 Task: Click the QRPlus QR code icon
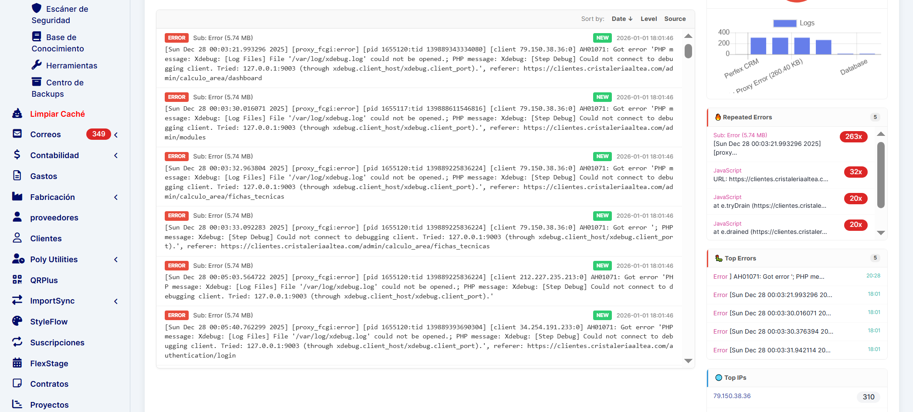[x=17, y=280]
